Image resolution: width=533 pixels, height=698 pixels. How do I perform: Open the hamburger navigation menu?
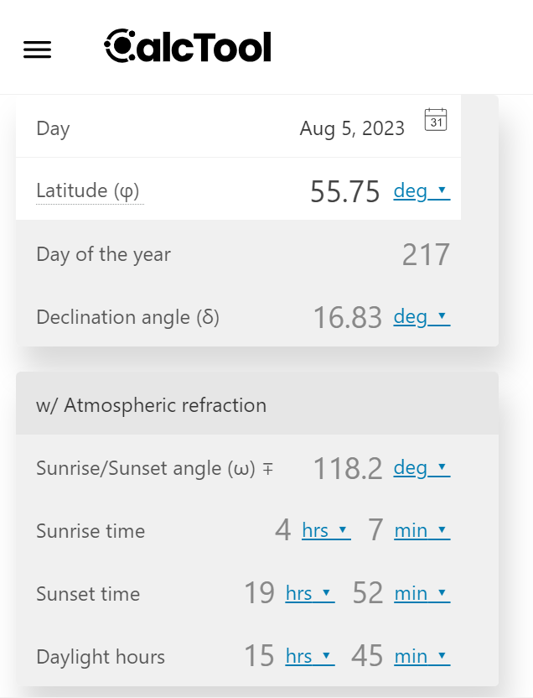pos(38,49)
